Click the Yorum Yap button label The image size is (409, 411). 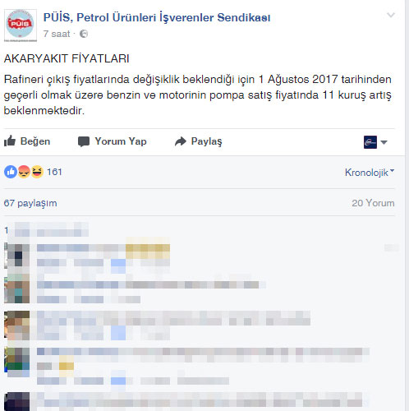coord(121,141)
